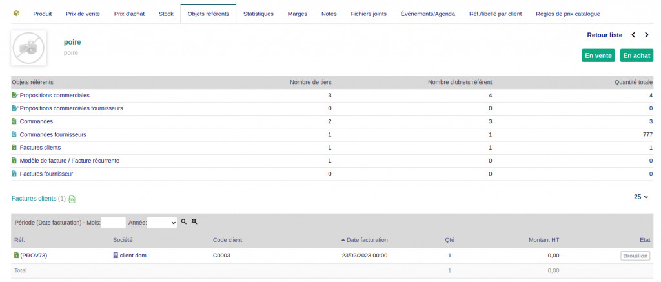Image resolution: width=661 pixels, height=282 pixels.
Task: Click the invoice icon next to PROV73
Action: pos(16,255)
